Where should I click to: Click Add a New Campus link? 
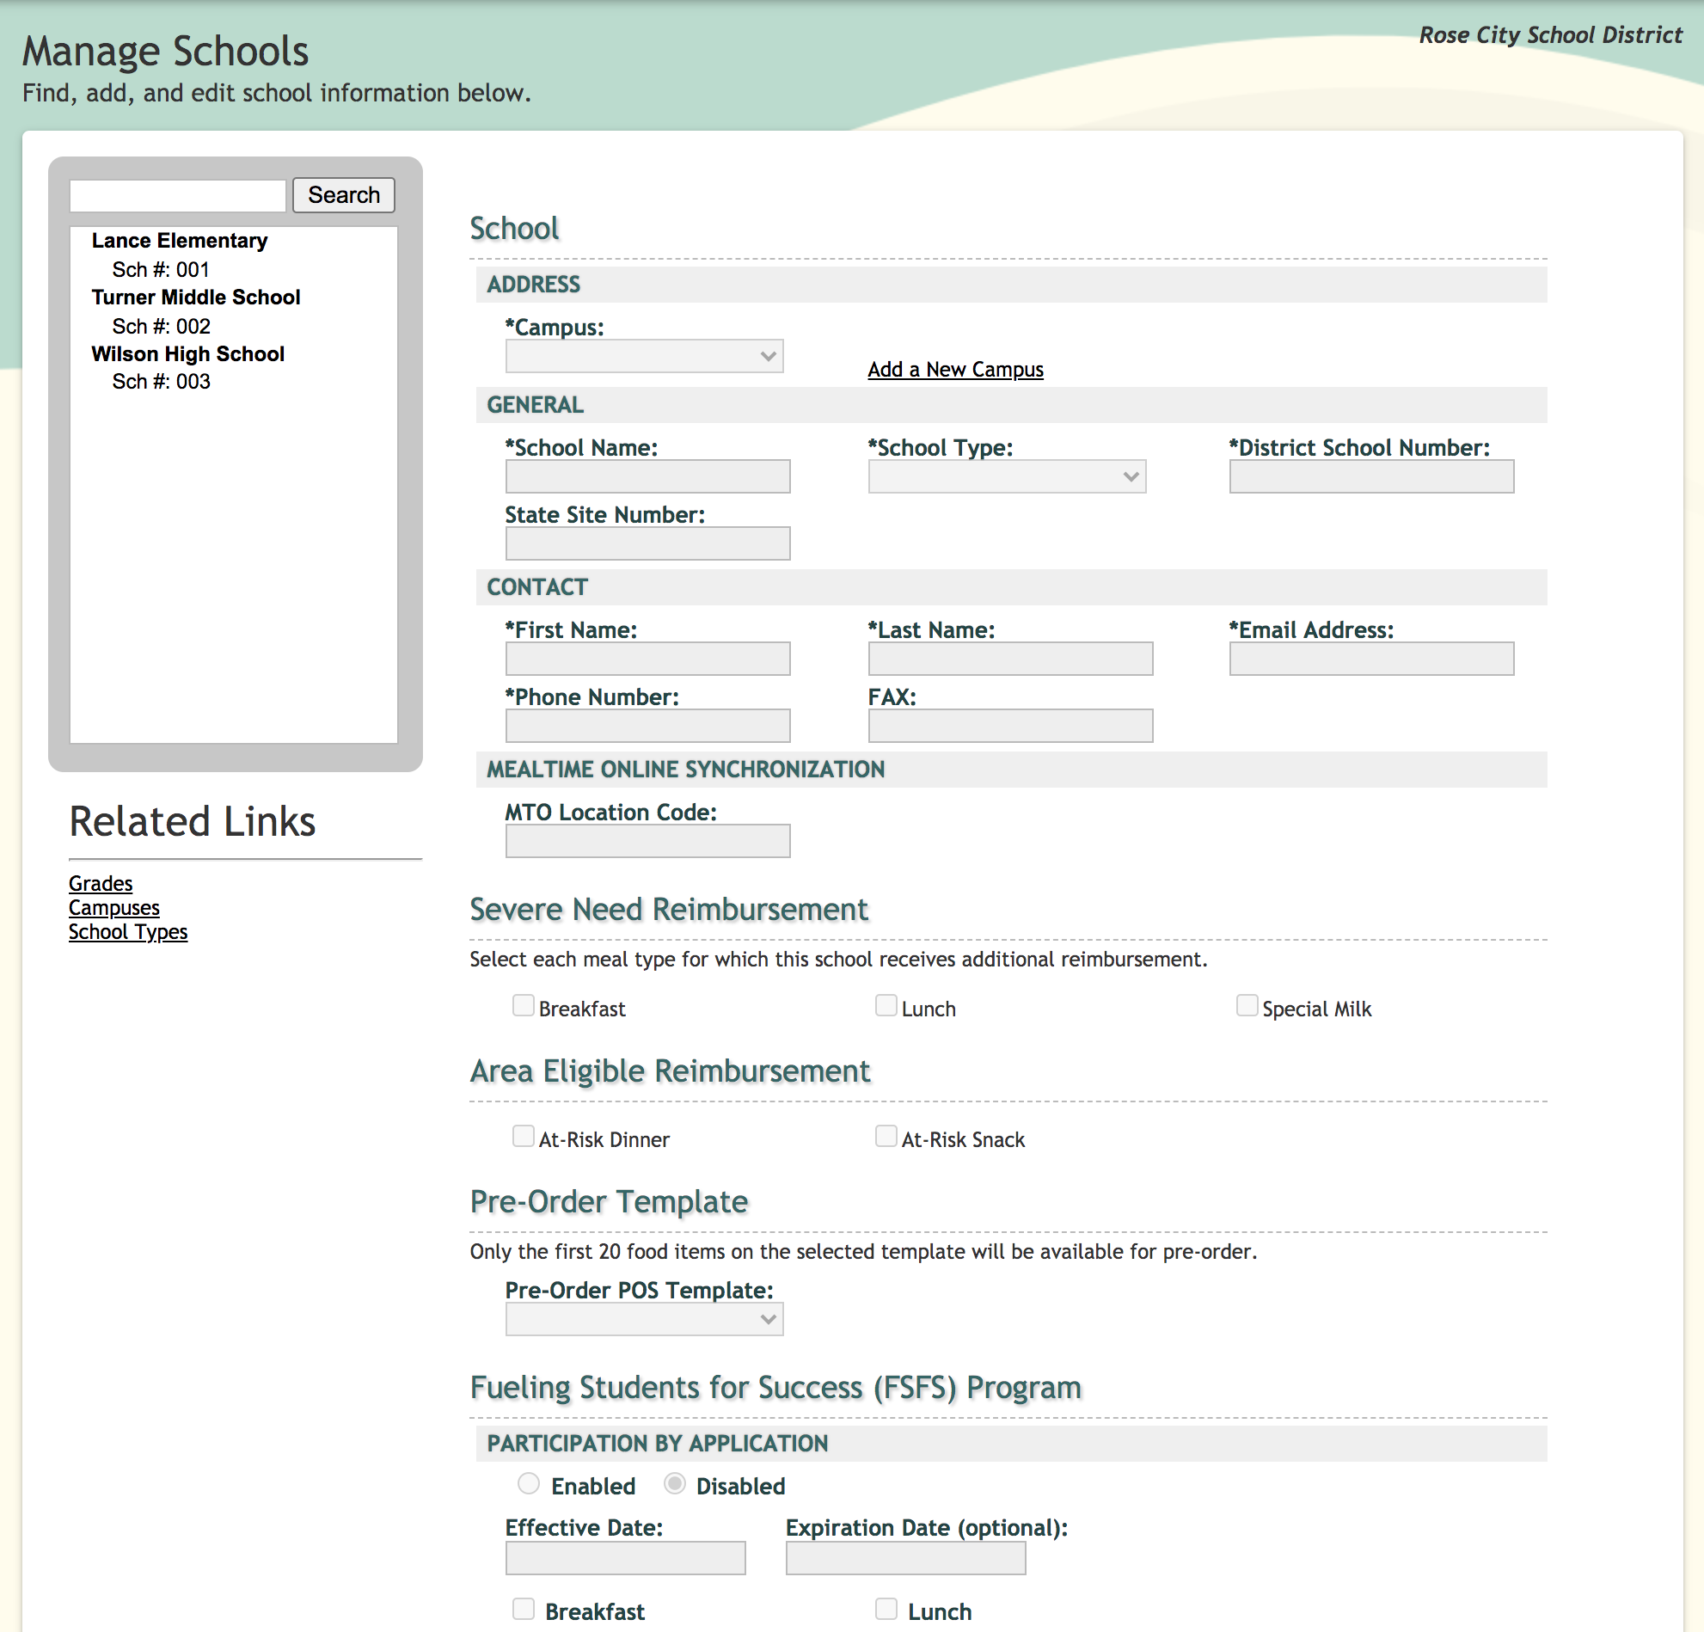point(954,370)
